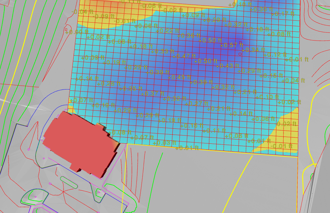The image size is (330, 213).
Task: Select the +0.26 ft label
Action: pos(109,84)
